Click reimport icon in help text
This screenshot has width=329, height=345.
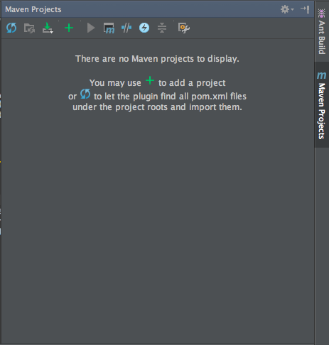click(x=85, y=94)
